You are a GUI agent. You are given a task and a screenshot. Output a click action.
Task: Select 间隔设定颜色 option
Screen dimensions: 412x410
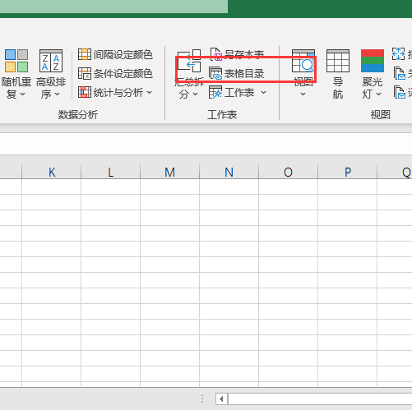coord(115,54)
